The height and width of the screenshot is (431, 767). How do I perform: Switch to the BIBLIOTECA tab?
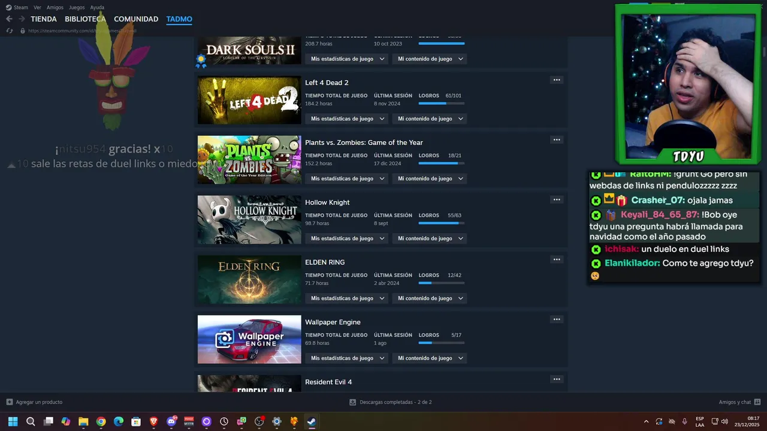click(85, 19)
